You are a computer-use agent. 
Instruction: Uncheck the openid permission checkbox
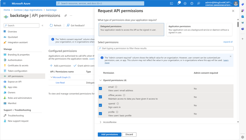[100, 105]
